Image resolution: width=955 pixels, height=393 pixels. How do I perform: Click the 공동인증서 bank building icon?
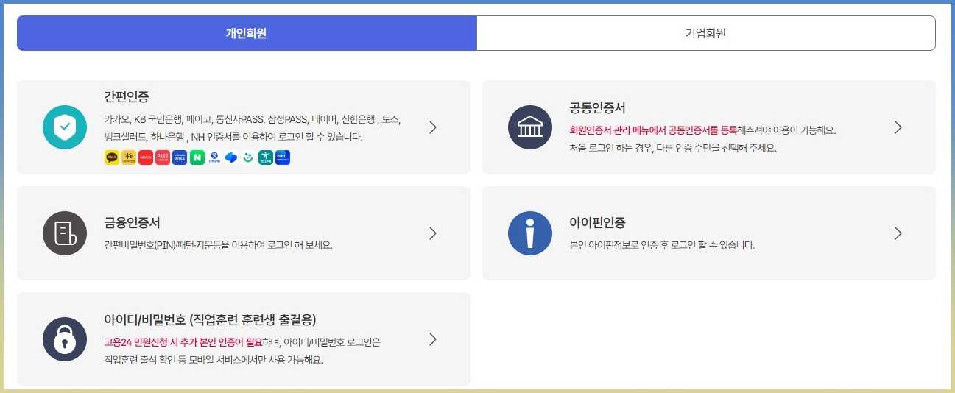pos(530,127)
